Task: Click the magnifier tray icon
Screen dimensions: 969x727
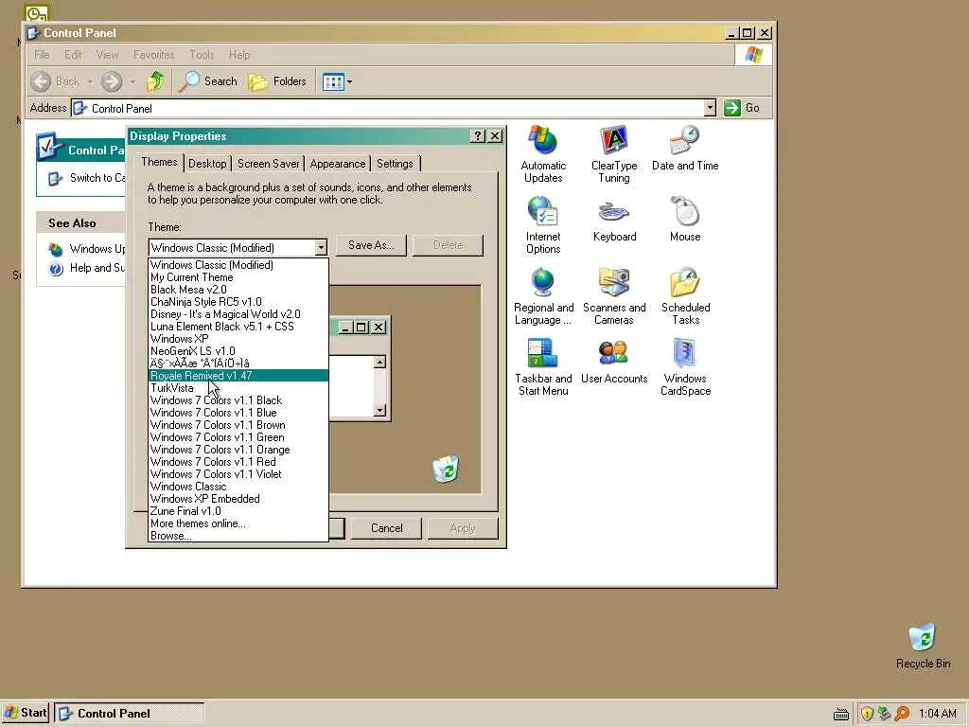Action: pyautogui.click(x=902, y=714)
